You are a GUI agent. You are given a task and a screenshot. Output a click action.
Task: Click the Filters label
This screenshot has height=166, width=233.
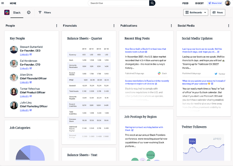47,13
